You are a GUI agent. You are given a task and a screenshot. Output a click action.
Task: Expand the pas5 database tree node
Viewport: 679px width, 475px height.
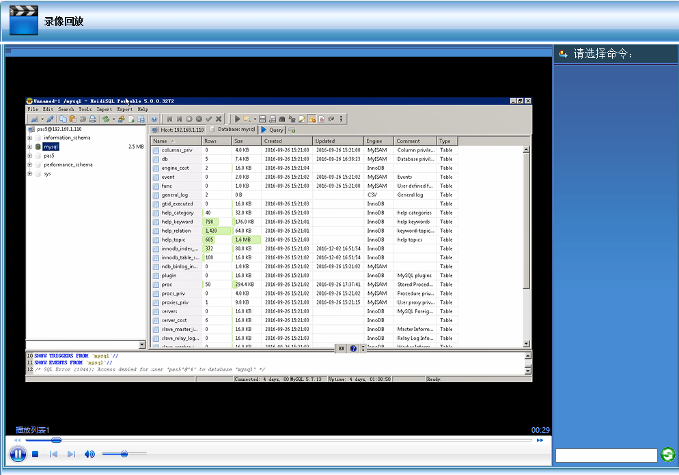[30, 156]
